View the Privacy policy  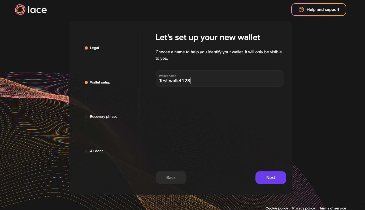point(303,208)
